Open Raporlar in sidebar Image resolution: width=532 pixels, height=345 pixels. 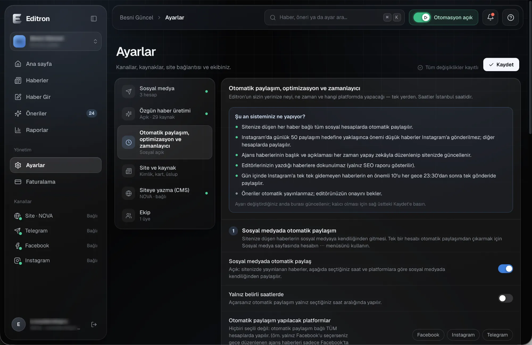56,130
